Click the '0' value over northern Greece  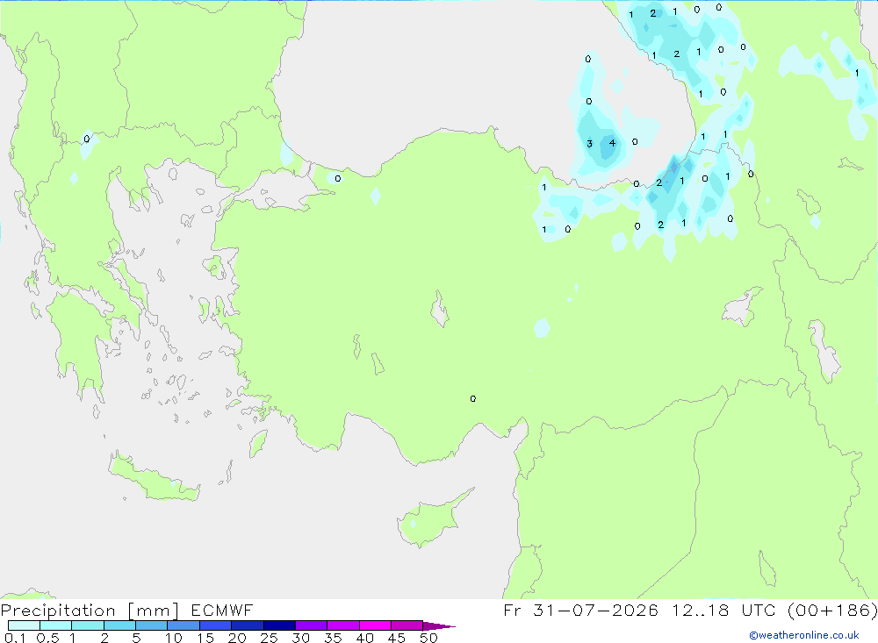tap(86, 139)
